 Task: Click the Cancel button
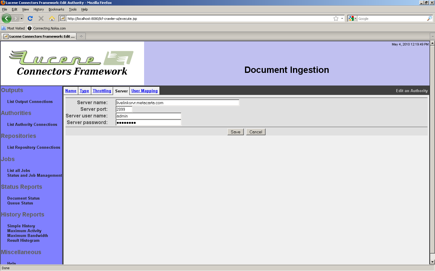pos(256,132)
